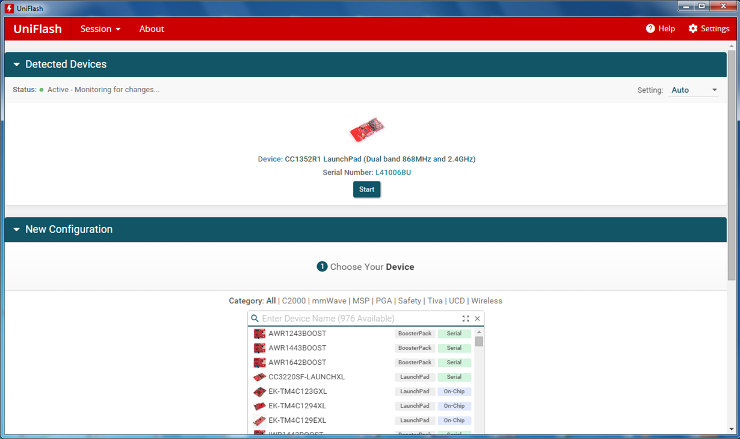This screenshot has width=740, height=439.
Task: Select the UCD category filter
Action: click(457, 300)
